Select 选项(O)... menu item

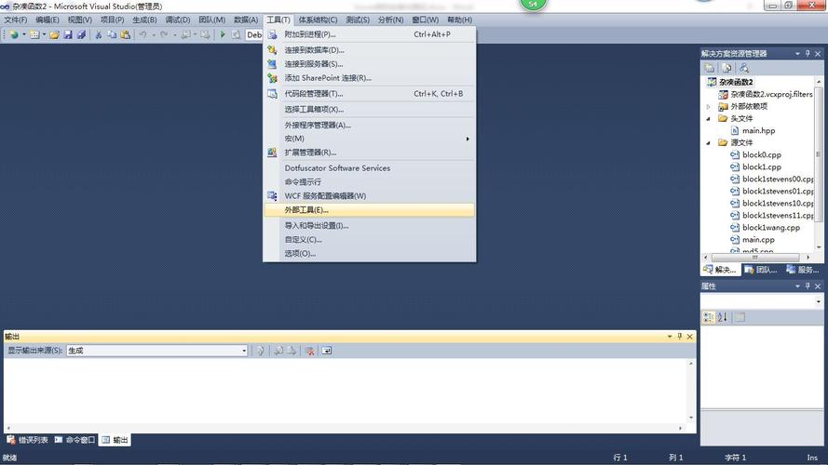pyautogui.click(x=369, y=254)
